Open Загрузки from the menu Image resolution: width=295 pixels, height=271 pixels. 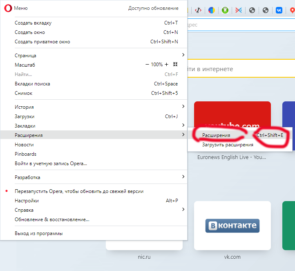(x=94, y=116)
